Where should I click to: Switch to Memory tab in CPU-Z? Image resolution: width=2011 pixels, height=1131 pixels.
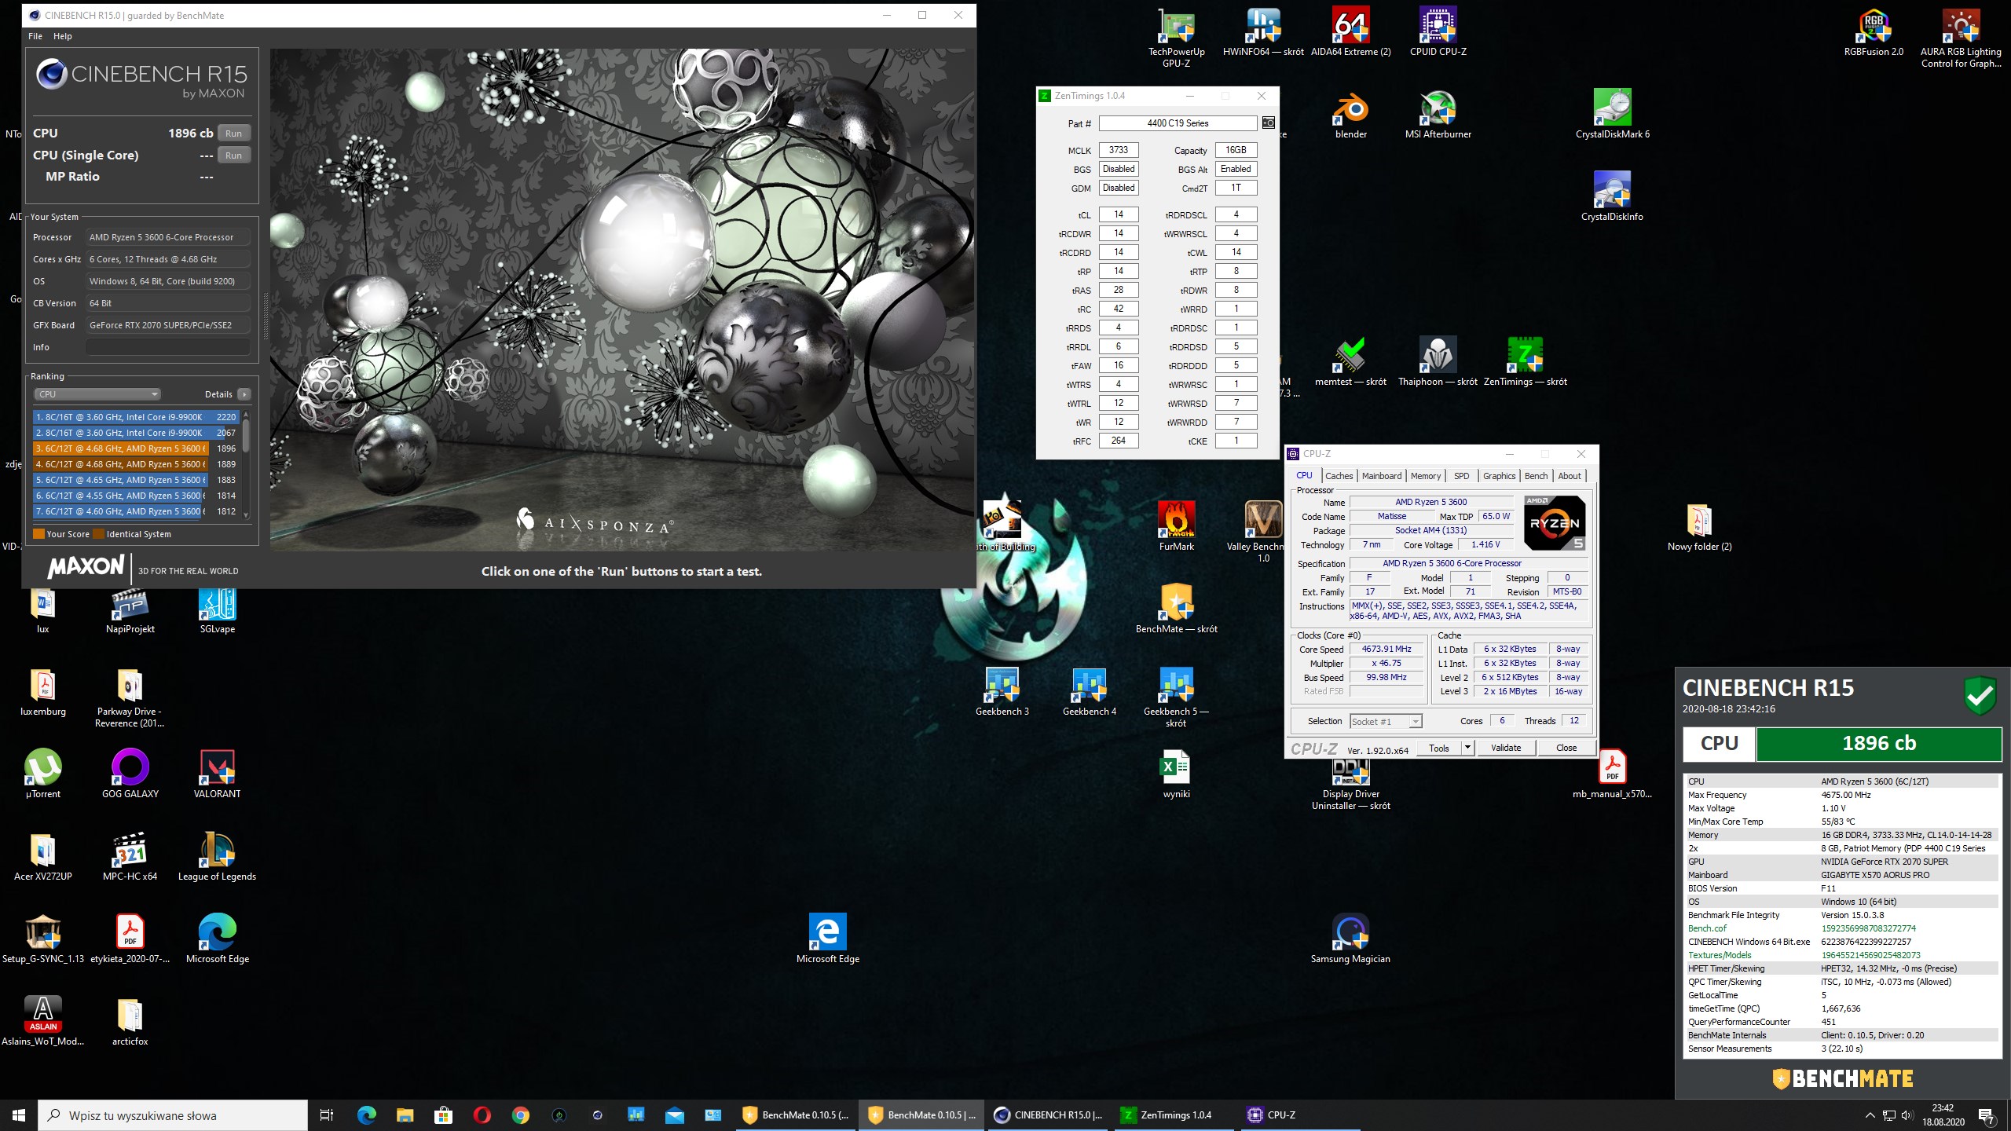click(1426, 476)
